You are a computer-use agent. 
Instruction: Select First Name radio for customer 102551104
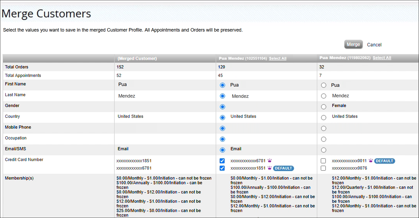click(x=223, y=85)
